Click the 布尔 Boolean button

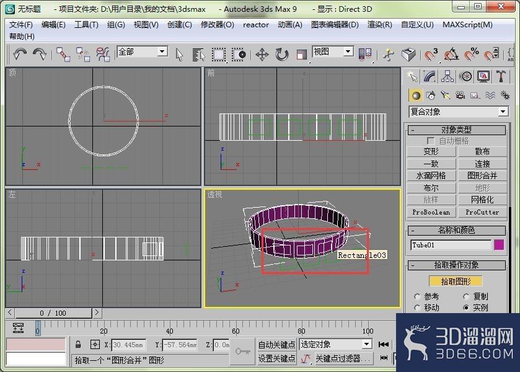coord(431,188)
